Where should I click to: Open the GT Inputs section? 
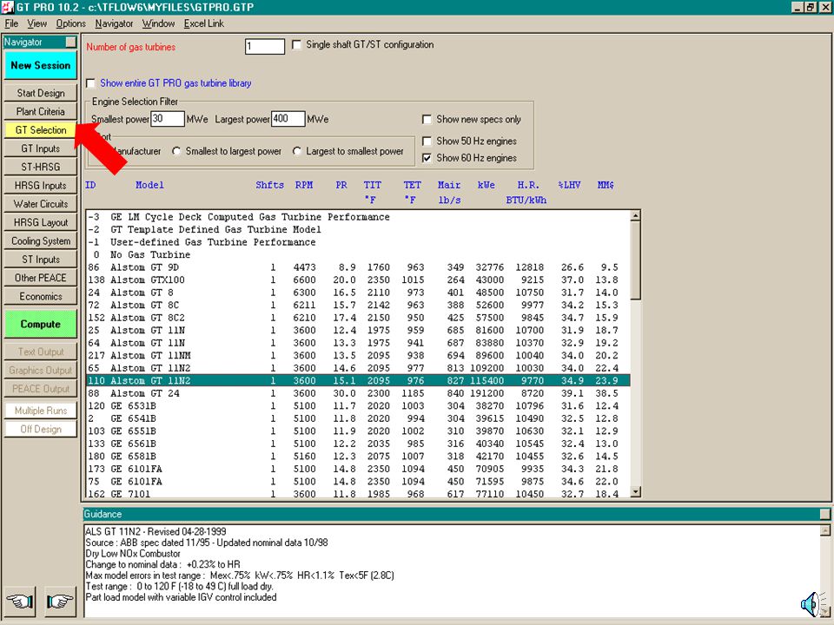pos(41,148)
